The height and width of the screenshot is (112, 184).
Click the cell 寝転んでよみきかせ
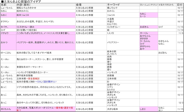pos(46,8)
